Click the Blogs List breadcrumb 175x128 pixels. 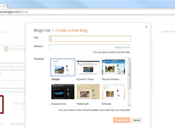pos(42,30)
